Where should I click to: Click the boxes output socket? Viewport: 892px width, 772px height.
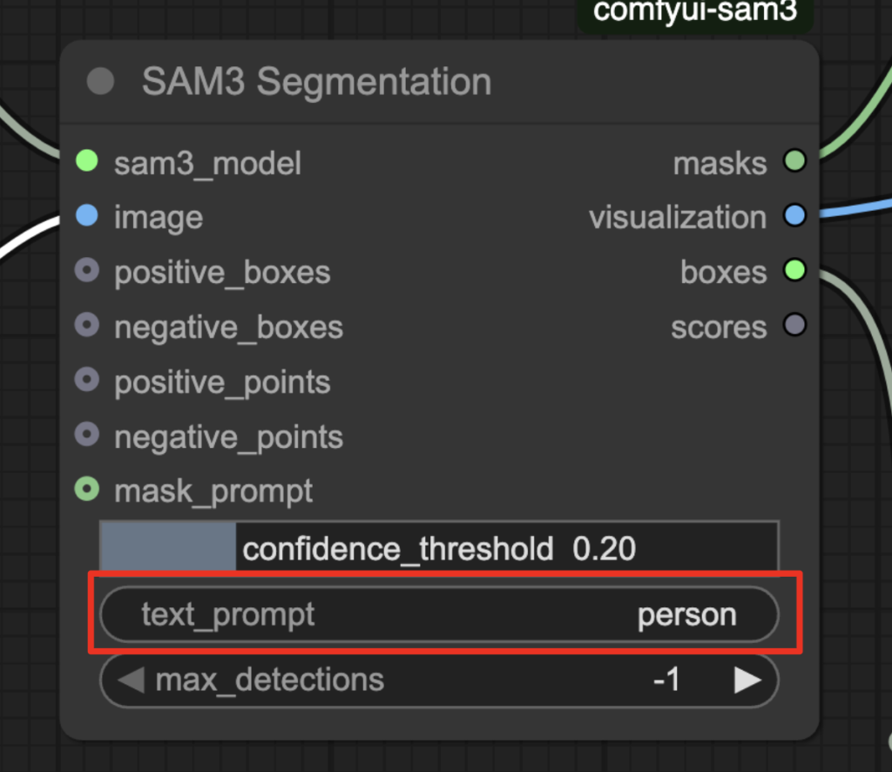click(x=794, y=271)
